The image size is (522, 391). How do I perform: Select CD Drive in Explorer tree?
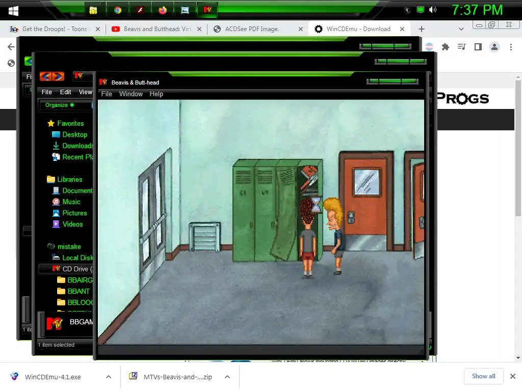point(72,269)
